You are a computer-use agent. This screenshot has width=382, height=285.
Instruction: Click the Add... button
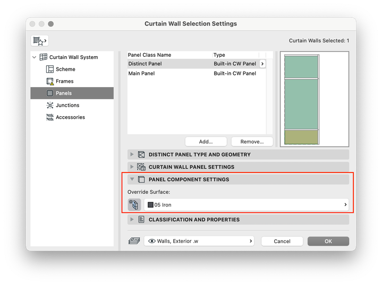(206, 142)
